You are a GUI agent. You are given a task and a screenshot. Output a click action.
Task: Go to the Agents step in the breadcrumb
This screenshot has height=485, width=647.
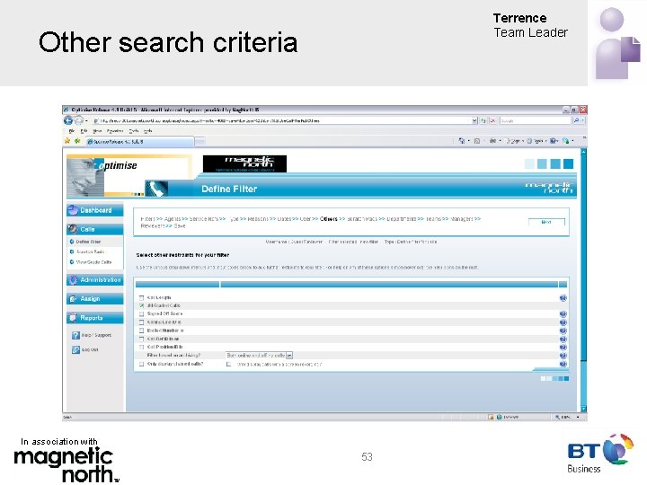[172, 219]
